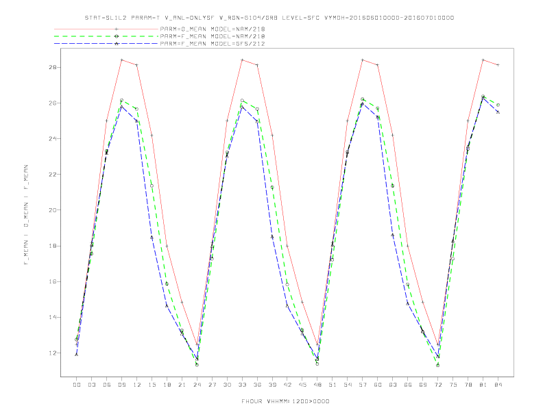Click x-axis forecast hour label 00
This screenshot has height=419, width=543.
point(77,385)
